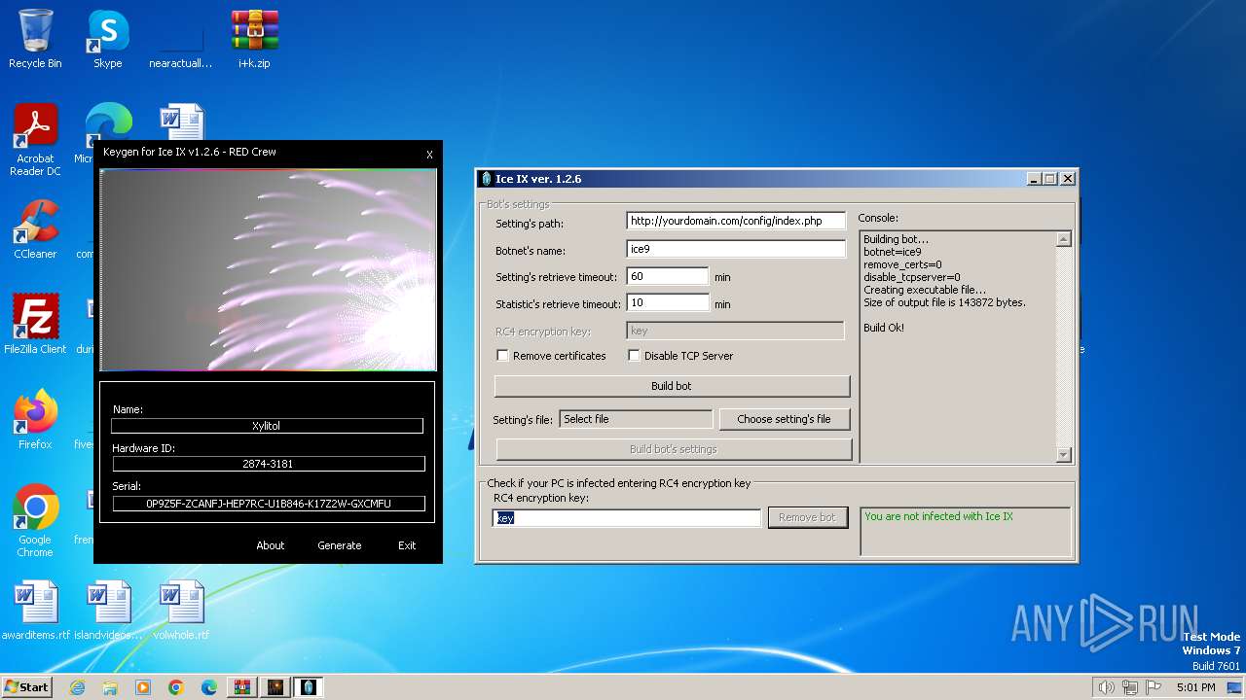
Task: Launch Google Chrome from desktop
Action: pos(35,521)
